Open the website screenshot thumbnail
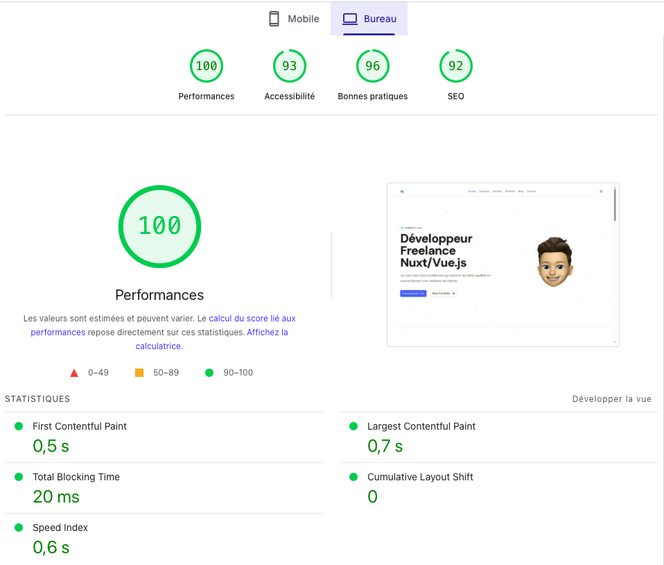 tap(503, 264)
